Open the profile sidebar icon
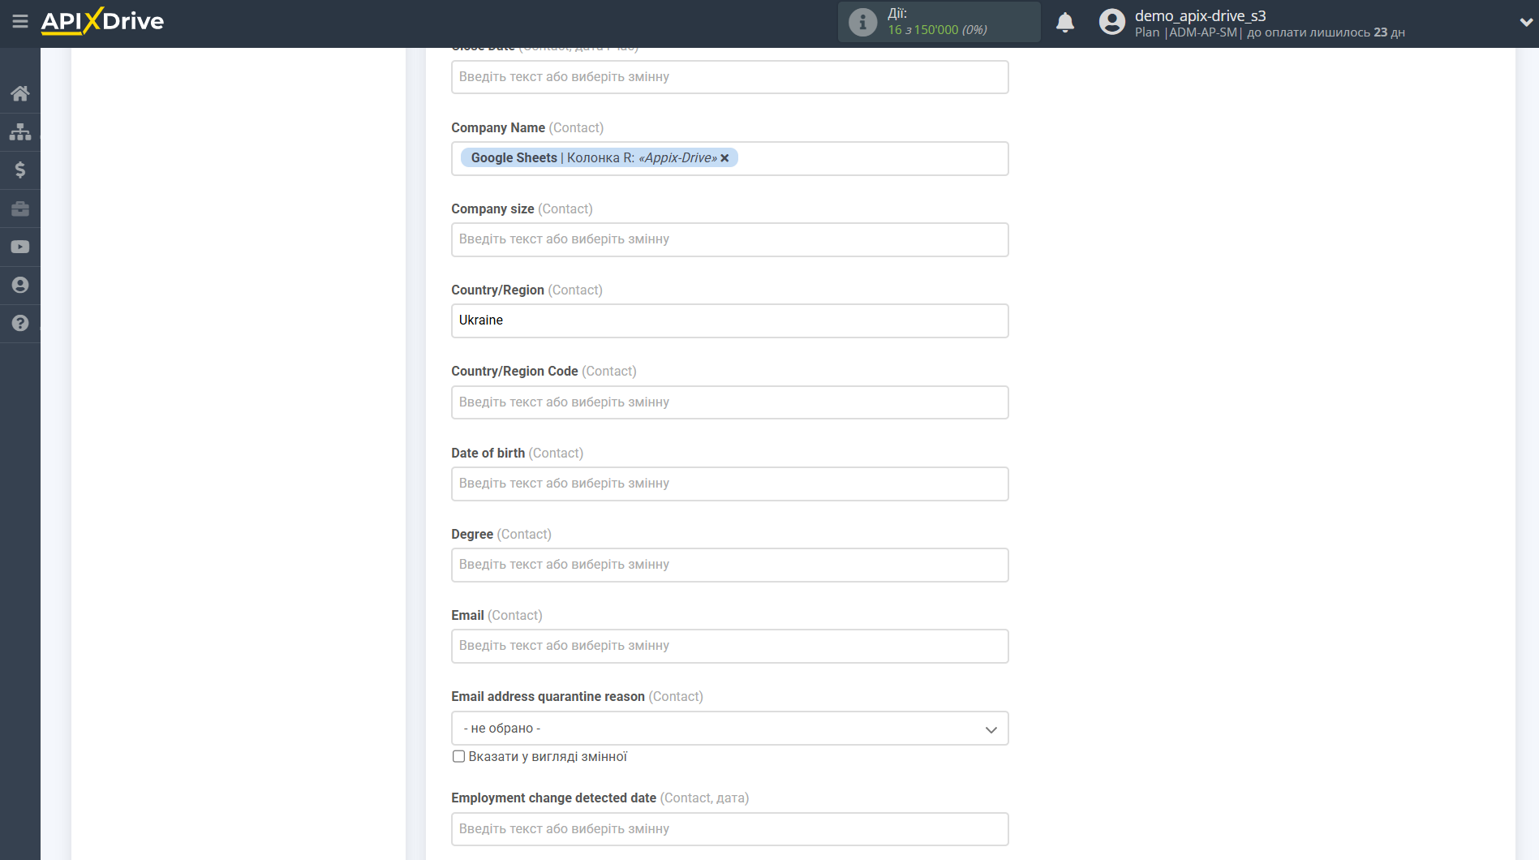This screenshot has height=860, width=1539. click(20, 285)
